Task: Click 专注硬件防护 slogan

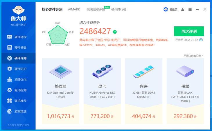Action: click(19, 25)
